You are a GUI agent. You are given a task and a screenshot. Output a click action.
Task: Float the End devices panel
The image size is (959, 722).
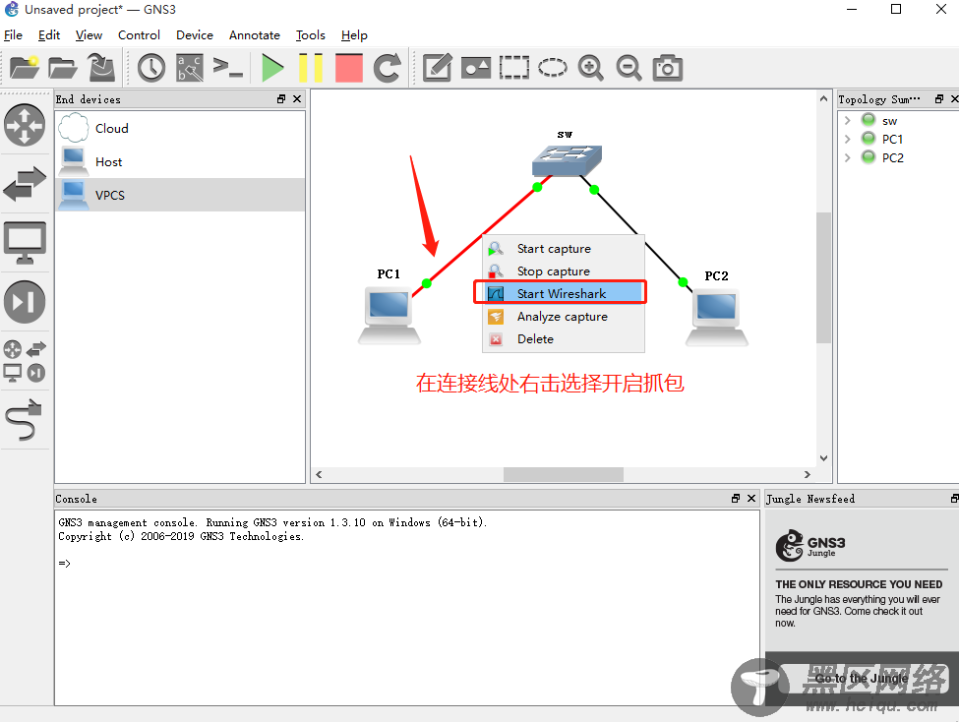(x=281, y=99)
